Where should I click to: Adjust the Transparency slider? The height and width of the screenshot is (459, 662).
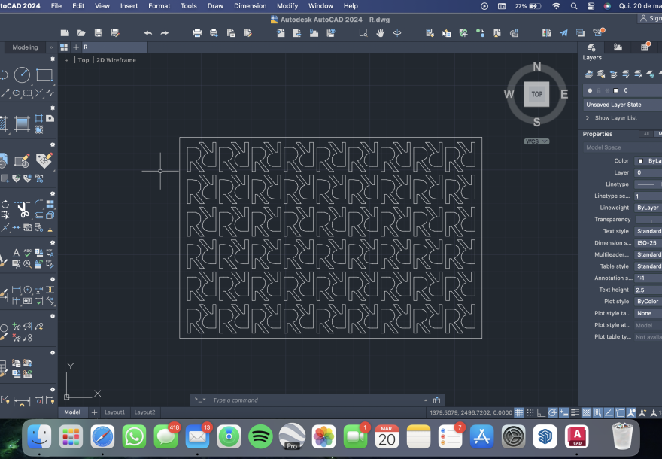click(648, 220)
